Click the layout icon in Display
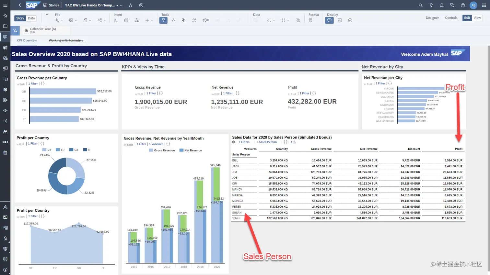The image size is (490, 275). (x=340, y=20)
